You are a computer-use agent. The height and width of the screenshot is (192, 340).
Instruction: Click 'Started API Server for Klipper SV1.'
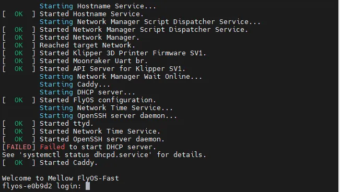[x=112, y=69]
